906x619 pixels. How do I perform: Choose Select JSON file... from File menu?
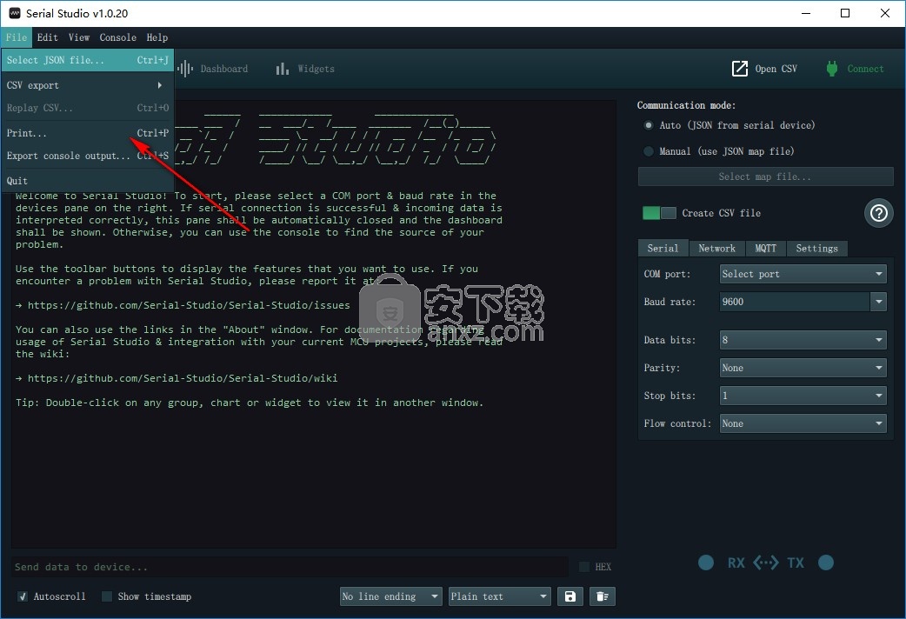87,60
